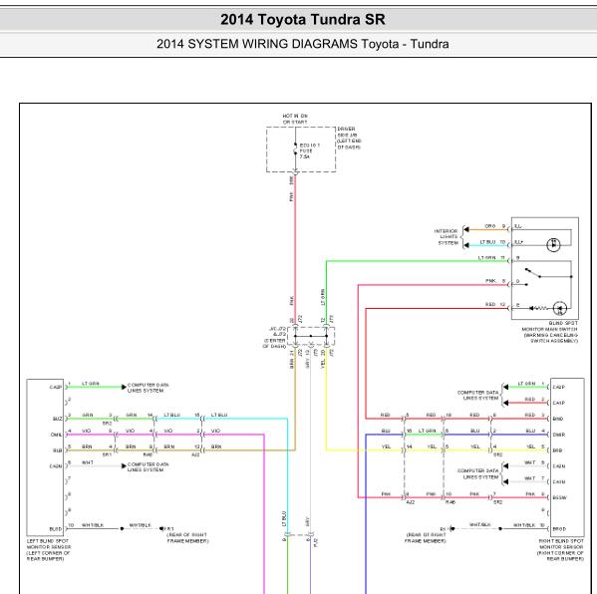Click the 'BIND' pin on right sensor
This screenshot has height=594, width=597.
click(x=558, y=419)
